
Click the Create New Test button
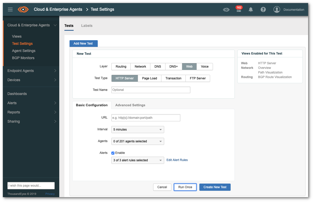tap(215, 187)
